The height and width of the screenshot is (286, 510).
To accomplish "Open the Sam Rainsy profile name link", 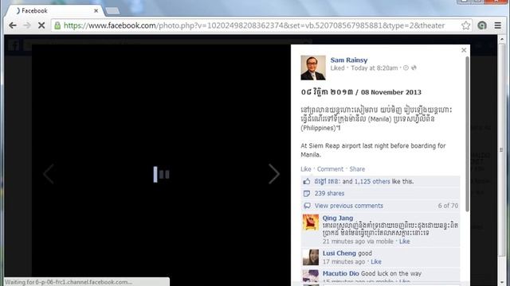I will (349, 60).
